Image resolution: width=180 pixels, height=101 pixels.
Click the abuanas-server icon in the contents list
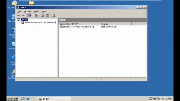coord(61,27)
